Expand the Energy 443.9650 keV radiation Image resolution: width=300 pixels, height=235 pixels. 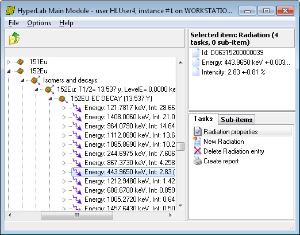pyautogui.click(x=64, y=172)
